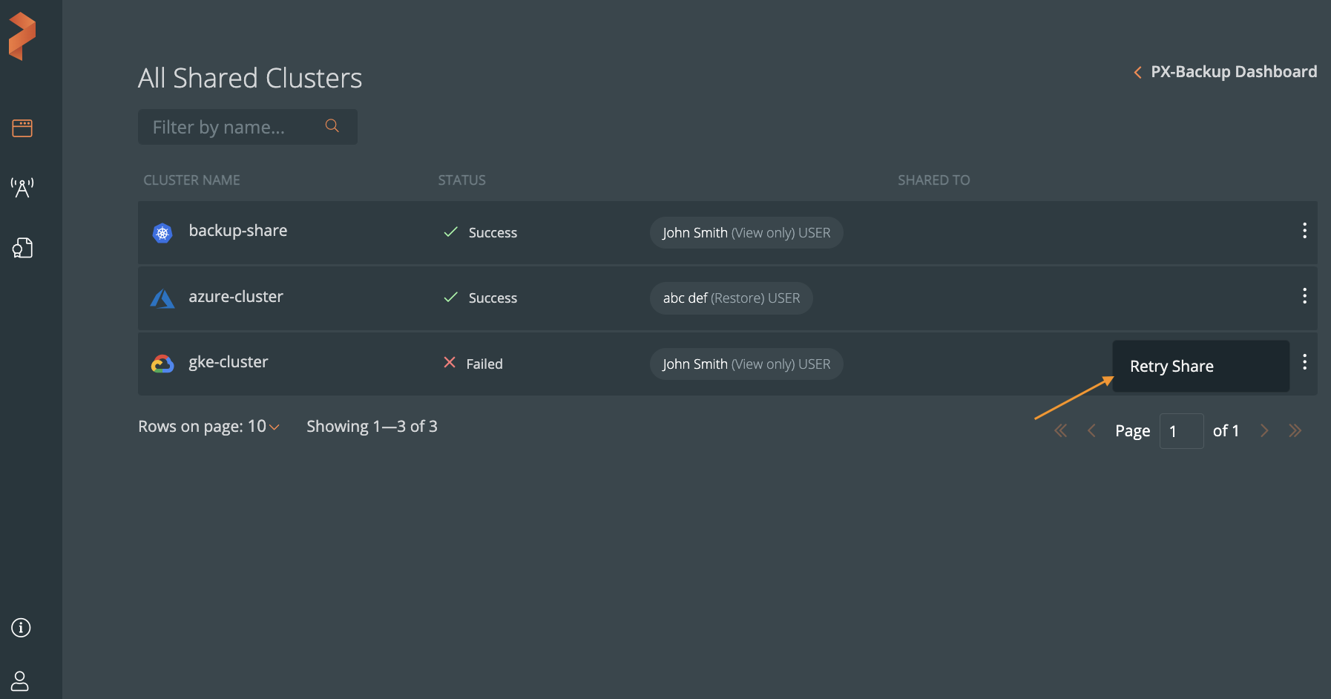
Task: Click the Portworx logo in sidebar
Action: (22, 36)
